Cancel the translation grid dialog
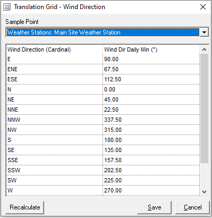The image size is (212, 218). point(192,207)
